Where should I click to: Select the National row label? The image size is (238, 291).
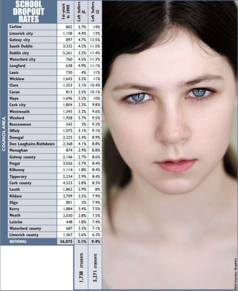pyautogui.click(x=18, y=241)
